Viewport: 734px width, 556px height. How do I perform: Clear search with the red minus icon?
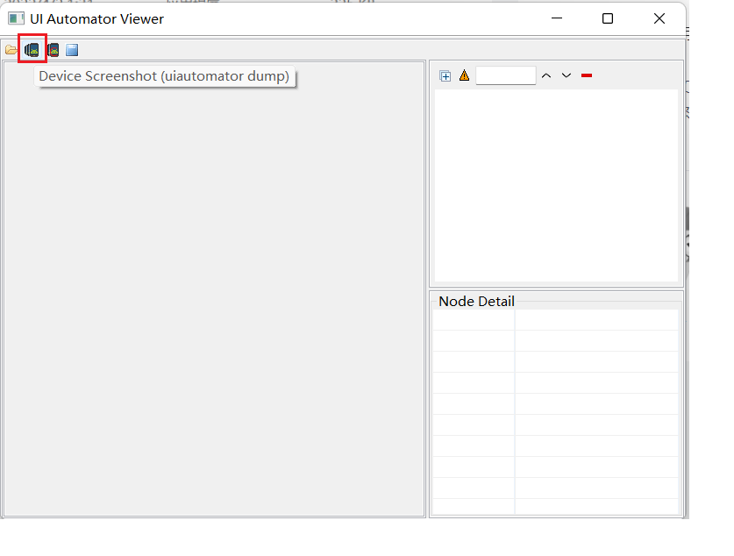point(587,75)
